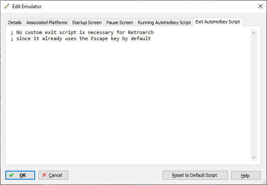Click the script editor scrollbar track
The image size is (267, 185).
(x=254, y=95)
